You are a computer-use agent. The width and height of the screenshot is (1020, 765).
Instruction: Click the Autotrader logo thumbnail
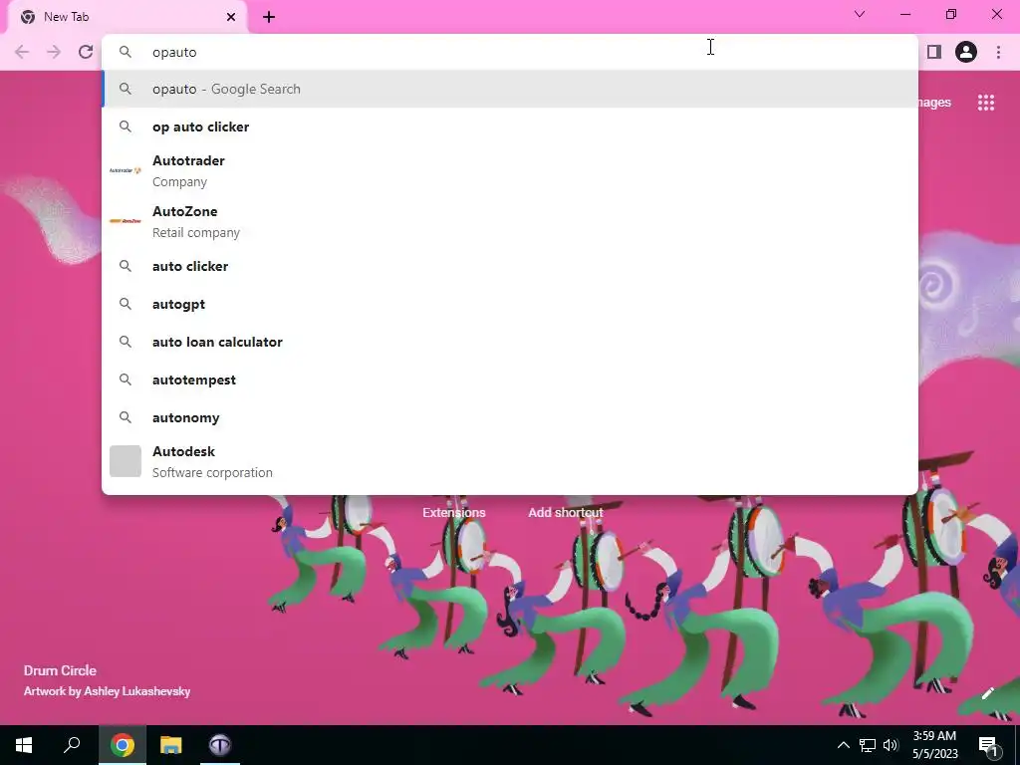(x=126, y=170)
